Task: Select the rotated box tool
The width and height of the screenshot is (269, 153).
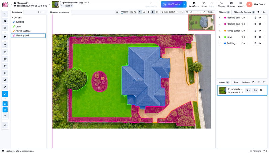Action: [5, 59]
